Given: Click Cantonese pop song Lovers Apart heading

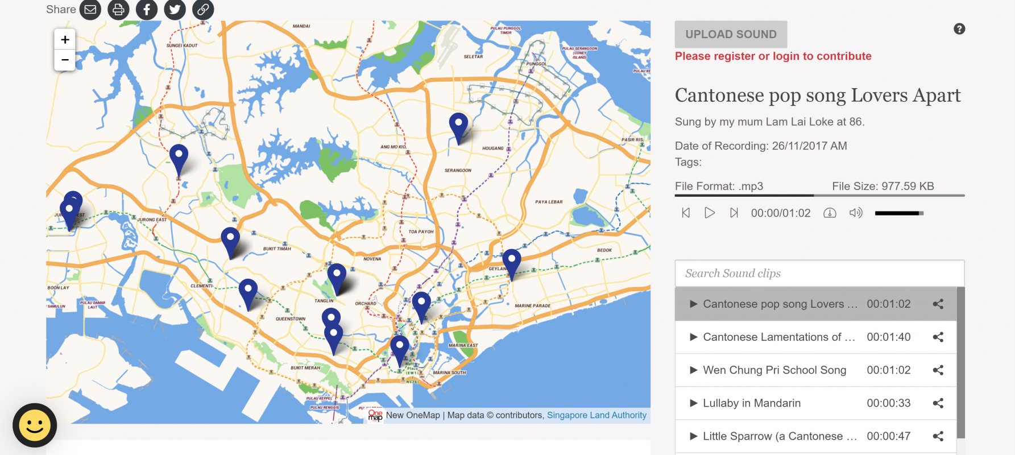Looking at the screenshot, I should [x=818, y=95].
